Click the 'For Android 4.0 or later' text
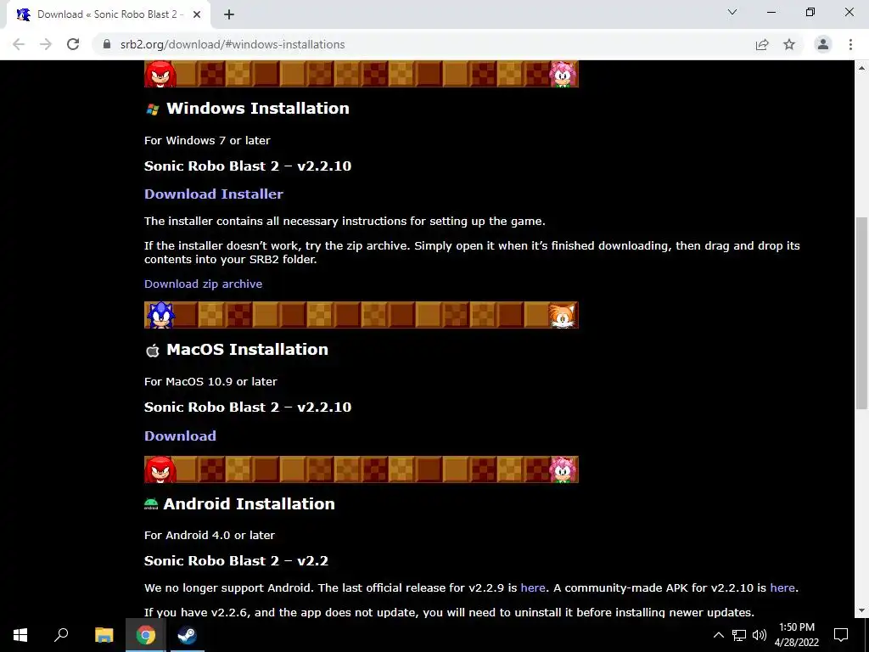Image resolution: width=869 pixels, height=652 pixels. point(210,535)
